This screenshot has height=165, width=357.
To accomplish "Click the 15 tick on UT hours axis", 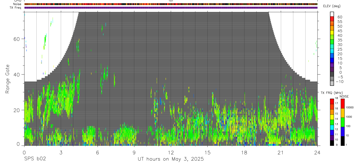I will (x=208, y=152).
